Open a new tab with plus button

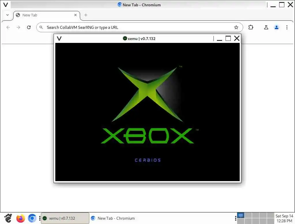pyautogui.click(x=86, y=15)
